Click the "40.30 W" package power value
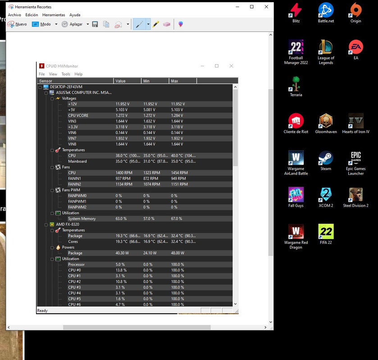 122,253
